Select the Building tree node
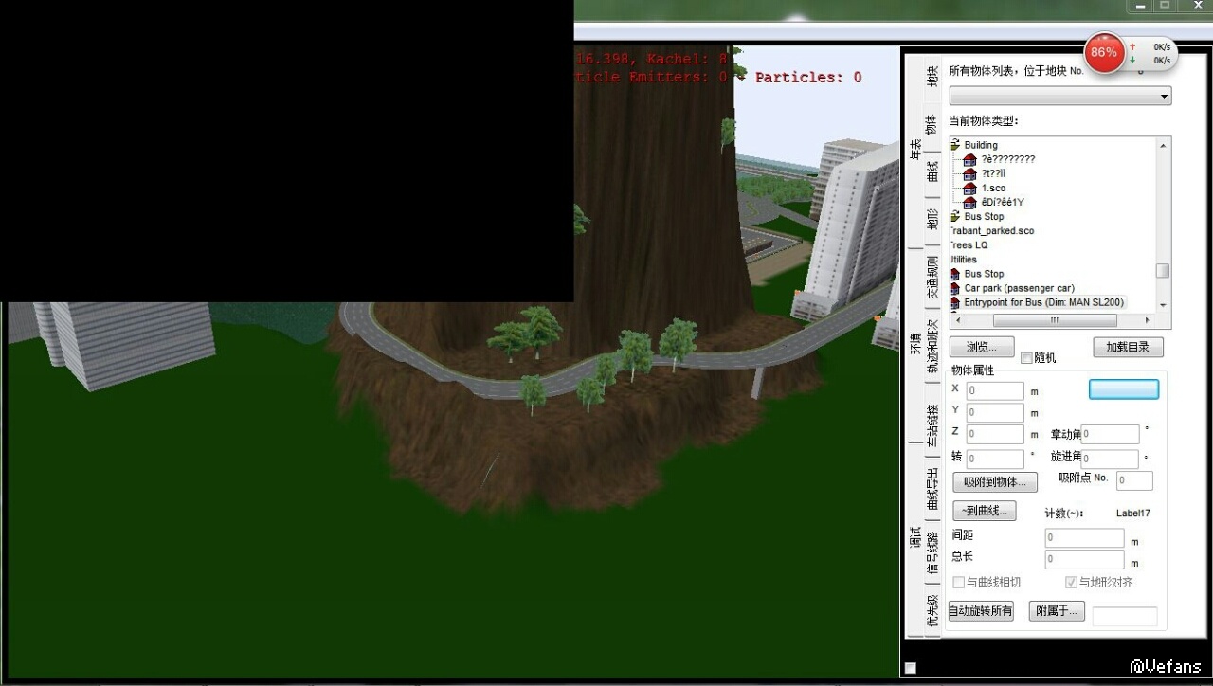1213x686 pixels. point(981,145)
